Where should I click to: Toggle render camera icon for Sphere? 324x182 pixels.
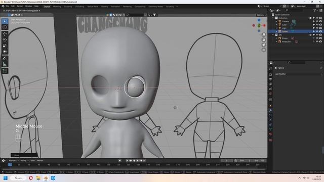tap(320, 31)
